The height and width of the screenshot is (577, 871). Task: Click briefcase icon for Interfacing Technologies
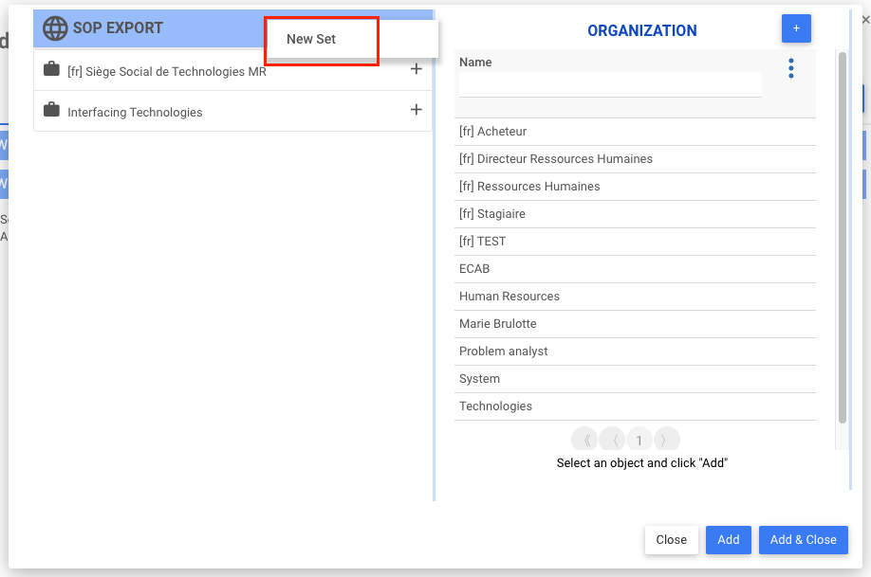51,110
